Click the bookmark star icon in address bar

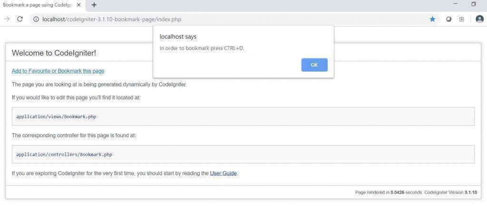coord(432,19)
